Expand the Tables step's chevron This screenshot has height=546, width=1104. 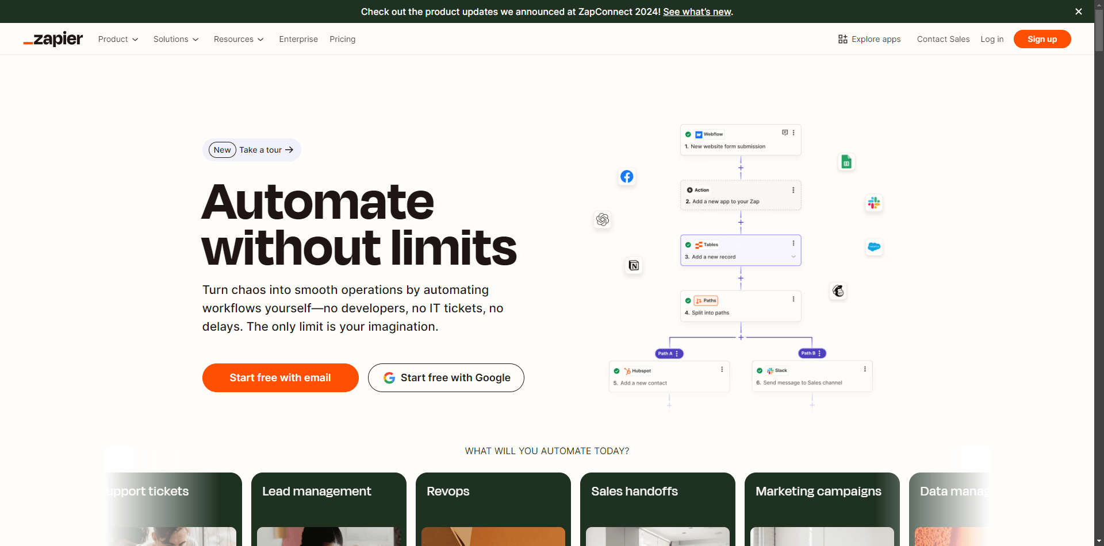click(x=793, y=257)
